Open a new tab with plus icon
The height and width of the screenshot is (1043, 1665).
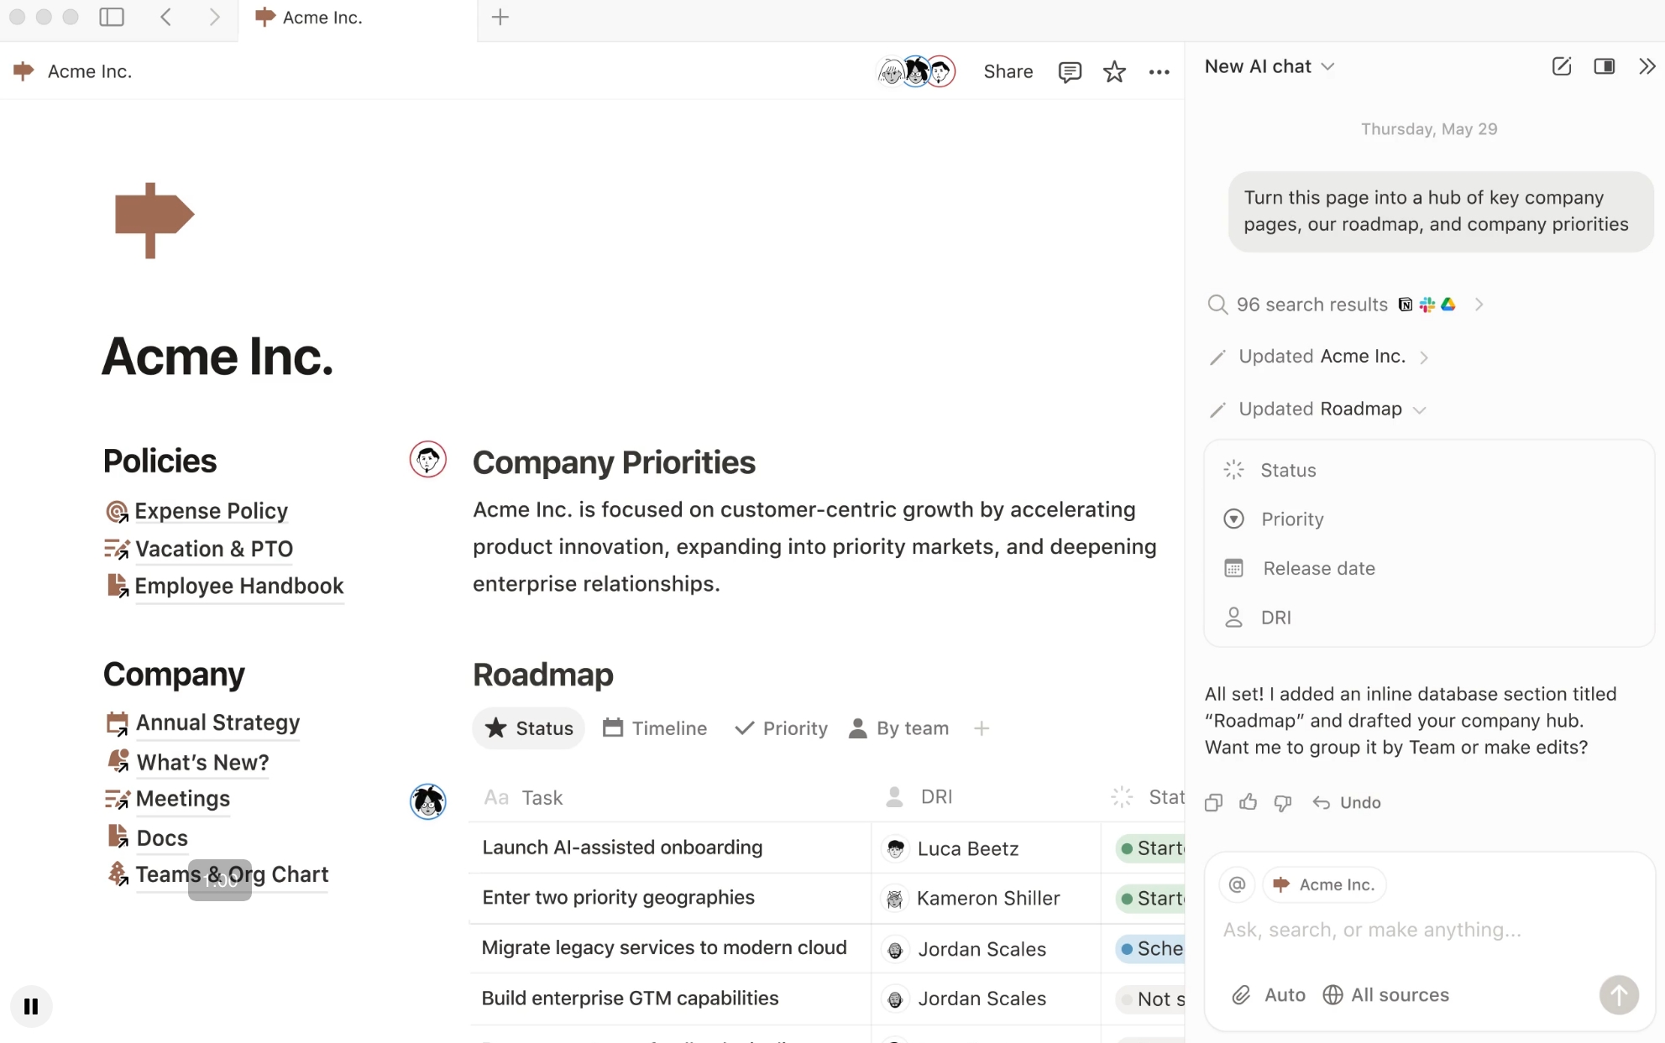click(500, 17)
